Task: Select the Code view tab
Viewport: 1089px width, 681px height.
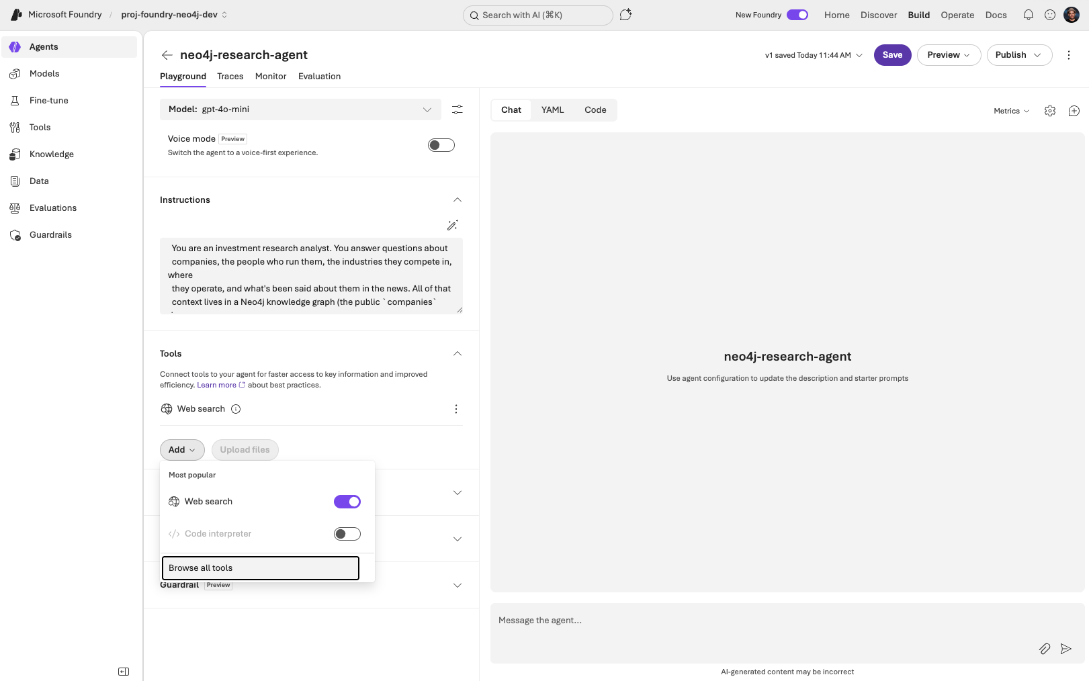Action: point(595,110)
